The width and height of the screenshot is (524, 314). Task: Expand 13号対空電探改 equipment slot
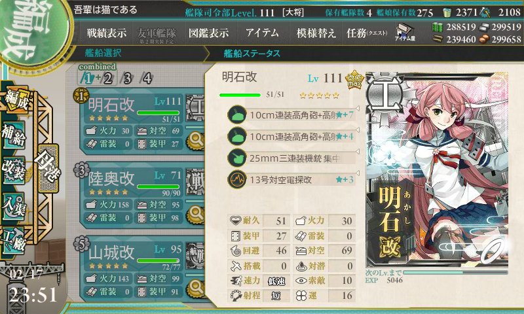pyautogui.click(x=291, y=179)
